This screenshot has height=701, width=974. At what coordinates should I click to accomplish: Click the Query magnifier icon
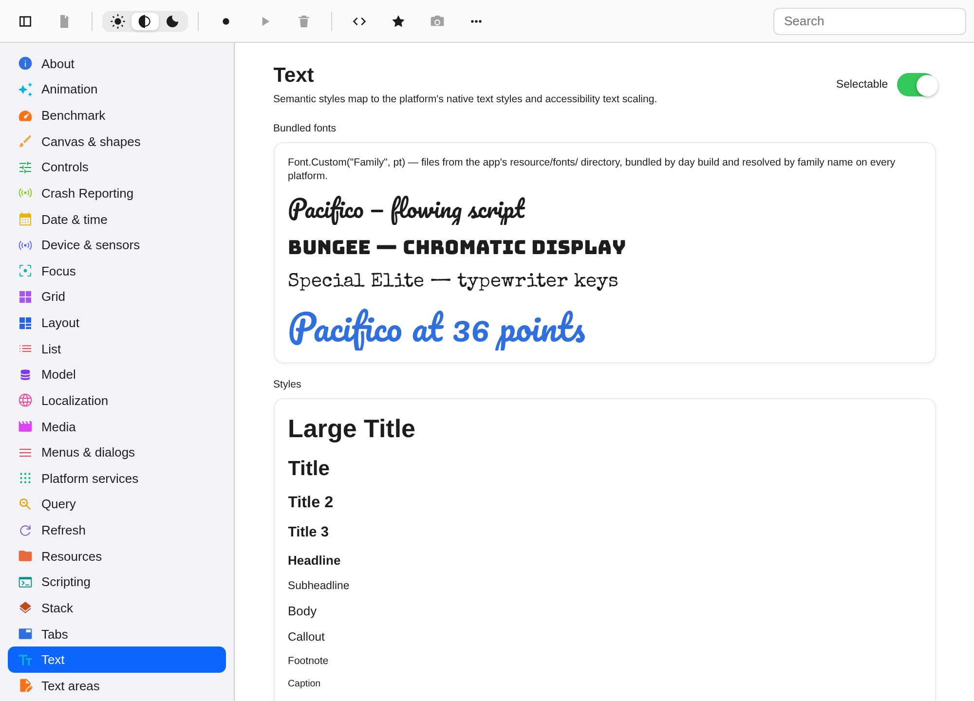tap(25, 504)
